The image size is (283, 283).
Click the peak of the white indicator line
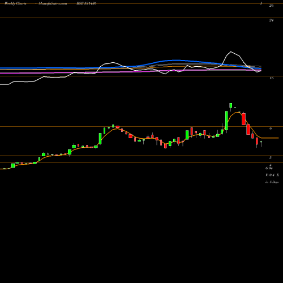coord(231,52)
